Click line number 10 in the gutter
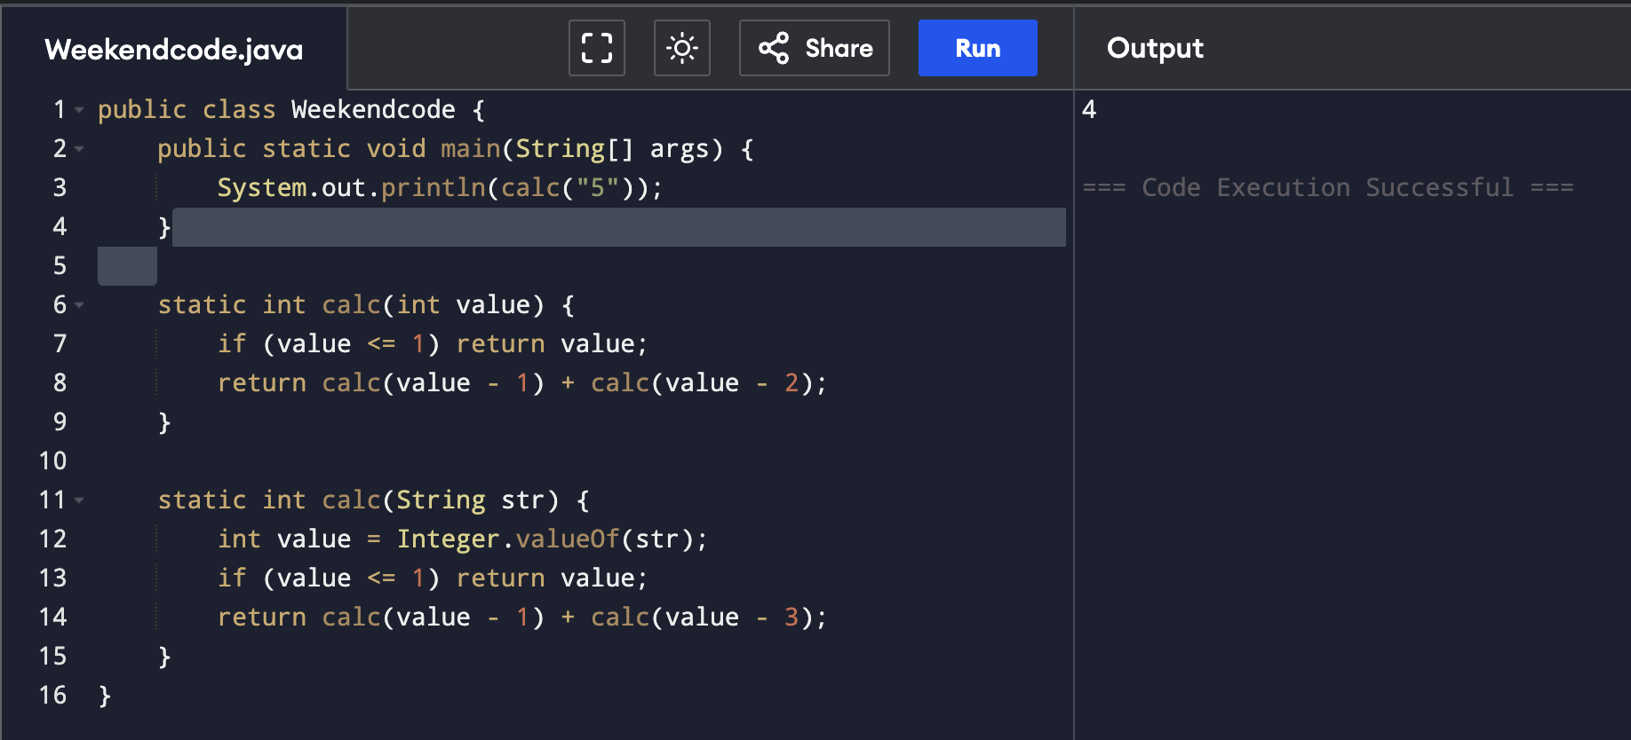The image size is (1631, 740). (x=52, y=461)
